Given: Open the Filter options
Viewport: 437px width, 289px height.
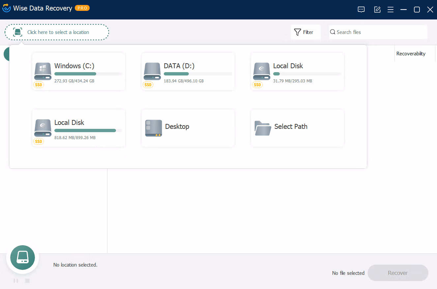Looking at the screenshot, I should [306, 32].
